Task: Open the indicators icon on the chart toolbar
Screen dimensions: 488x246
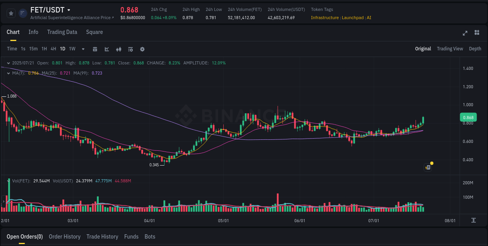Action: (x=118, y=49)
